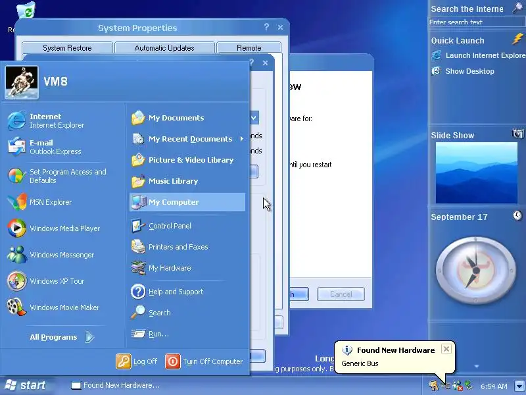The height and width of the screenshot is (395, 526).
Task: Open My Hardware
Action: pyautogui.click(x=187, y=268)
